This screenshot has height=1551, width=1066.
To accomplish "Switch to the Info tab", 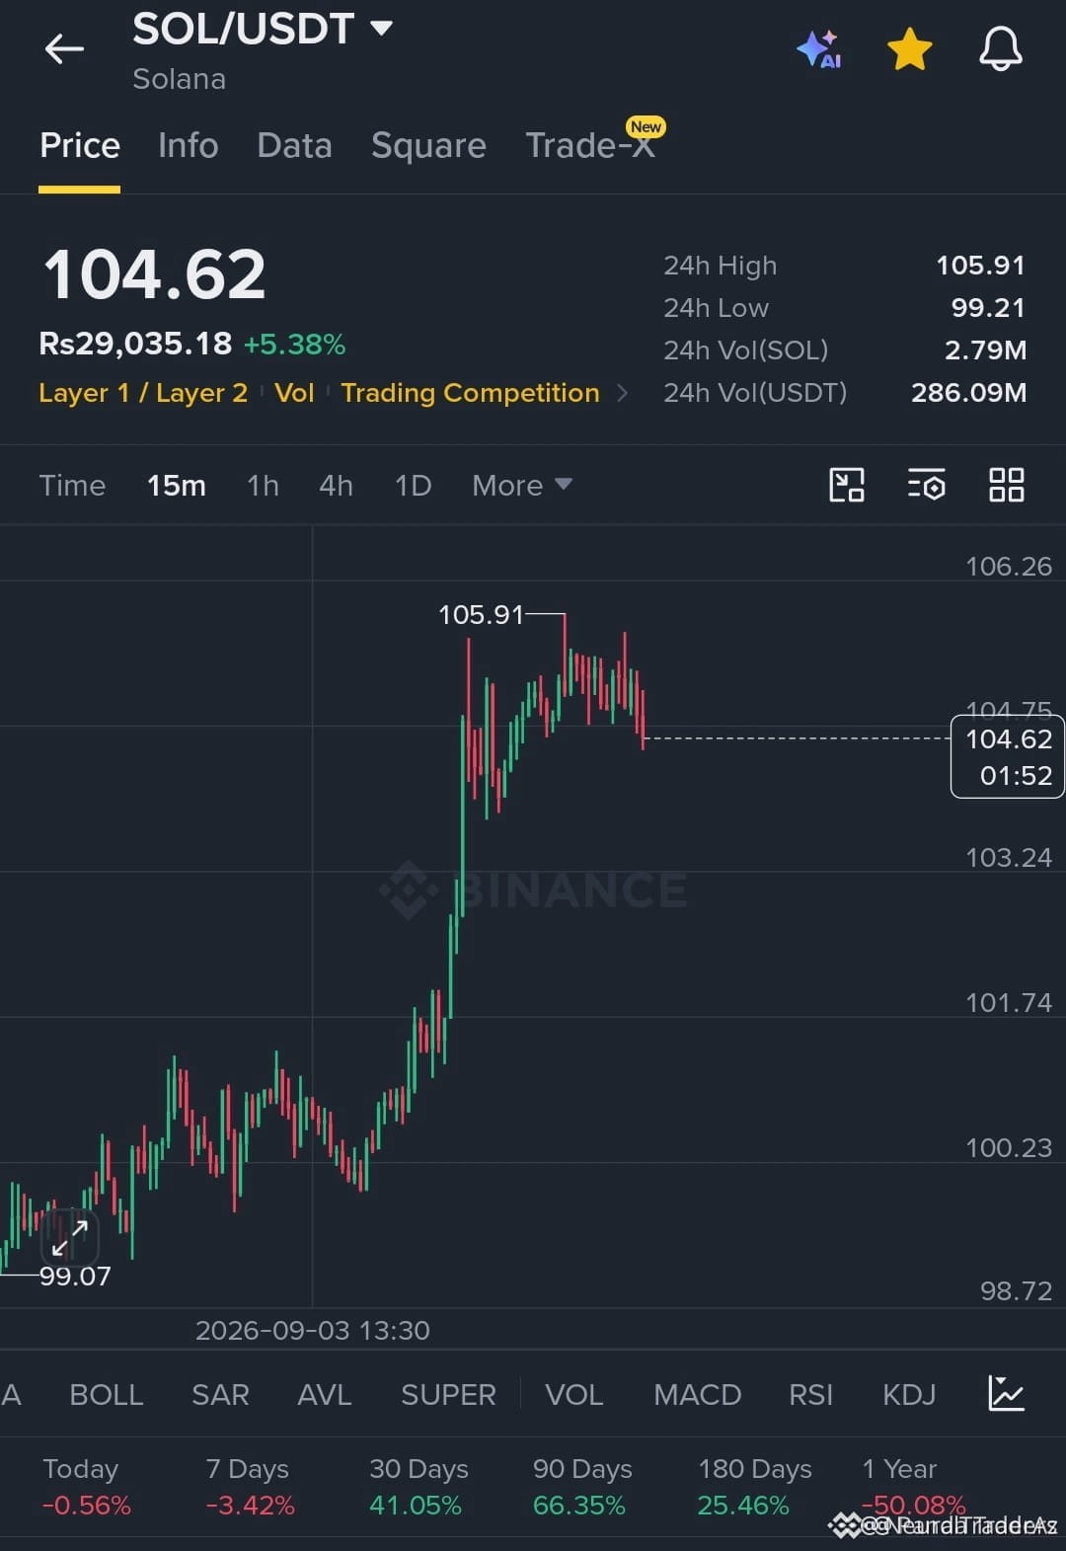I will click(x=188, y=145).
